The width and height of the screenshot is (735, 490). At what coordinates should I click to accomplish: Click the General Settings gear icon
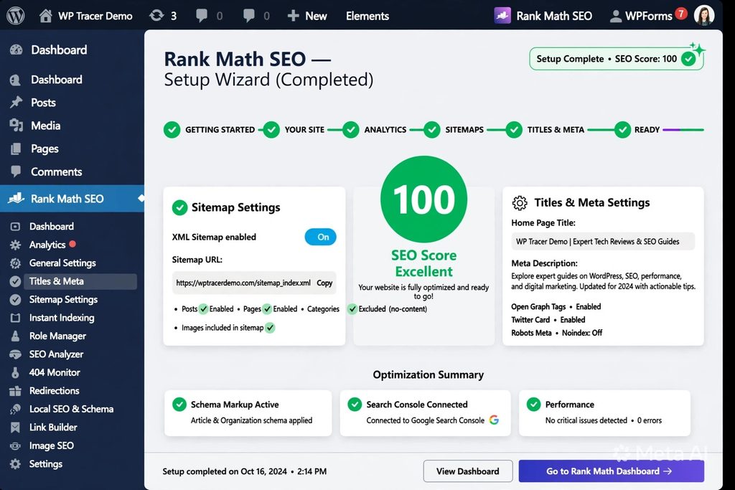[x=16, y=263]
